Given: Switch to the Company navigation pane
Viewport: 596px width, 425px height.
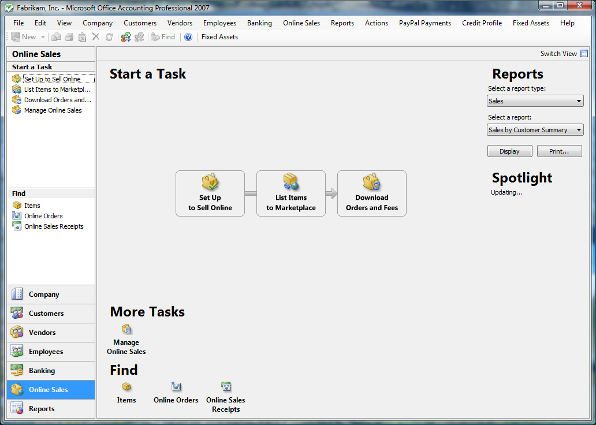Looking at the screenshot, I should click(51, 294).
